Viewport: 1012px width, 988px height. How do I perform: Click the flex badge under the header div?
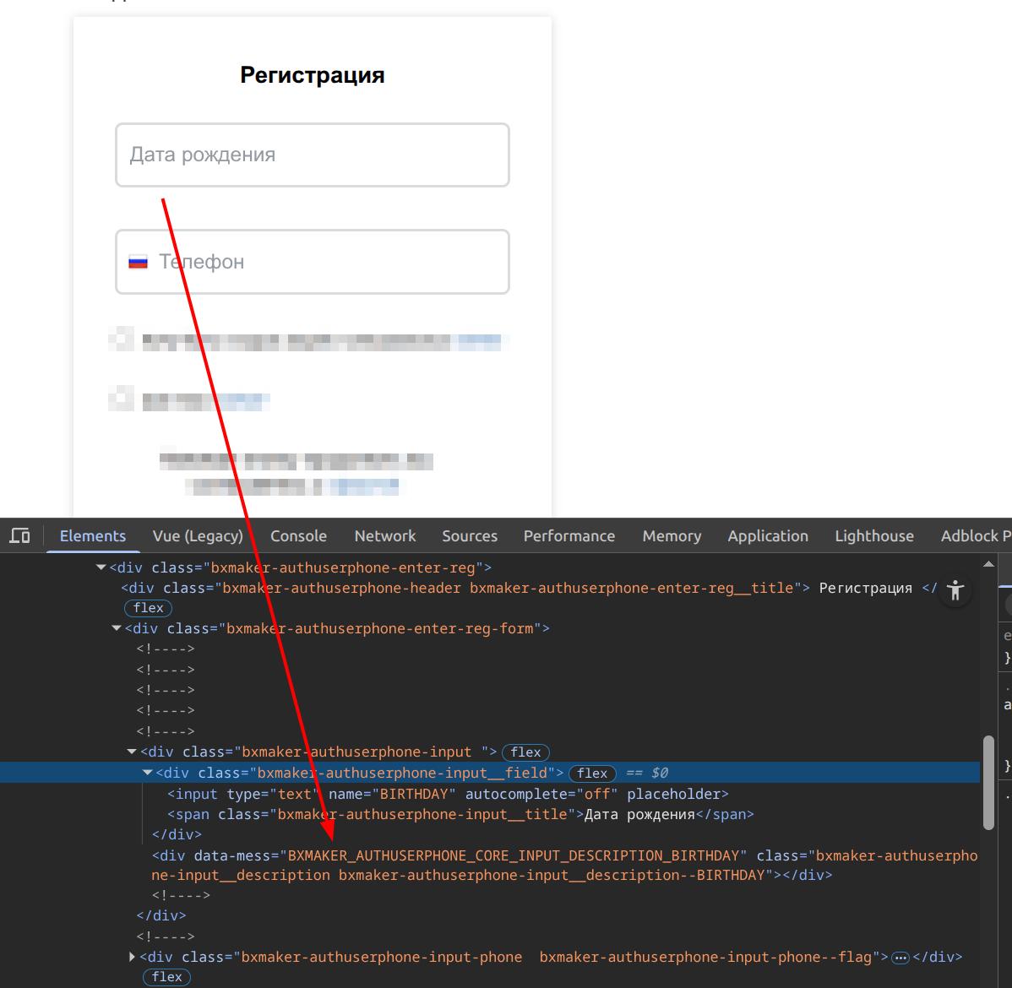point(148,608)
